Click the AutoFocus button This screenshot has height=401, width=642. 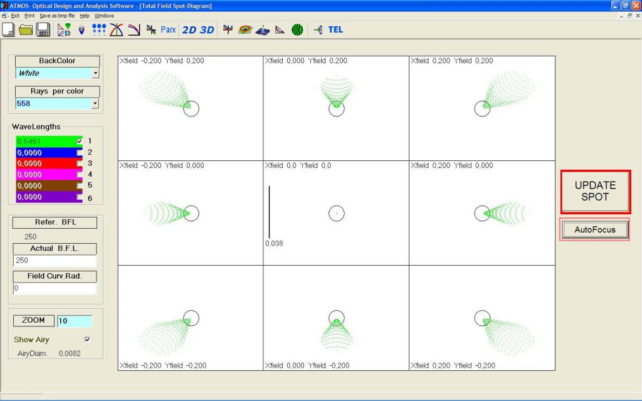594,230
